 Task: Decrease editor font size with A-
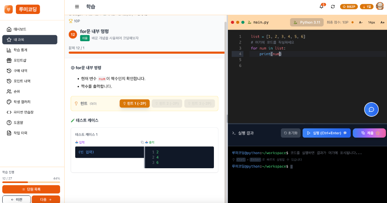tap(361, 22)
